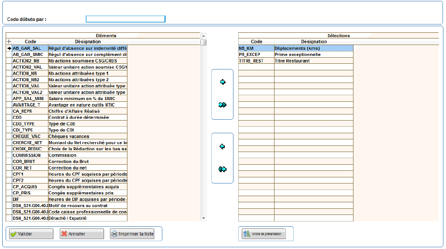Click 'Titre Restaurant' designation cell
The image size is (446, 249).
click(314, 61)
